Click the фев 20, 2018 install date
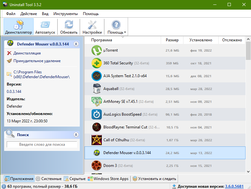 point(201,115)
